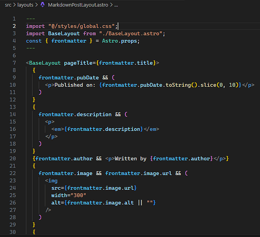
Task: Click the 'BaseLayout' tag on line 7
Action: 45,63
